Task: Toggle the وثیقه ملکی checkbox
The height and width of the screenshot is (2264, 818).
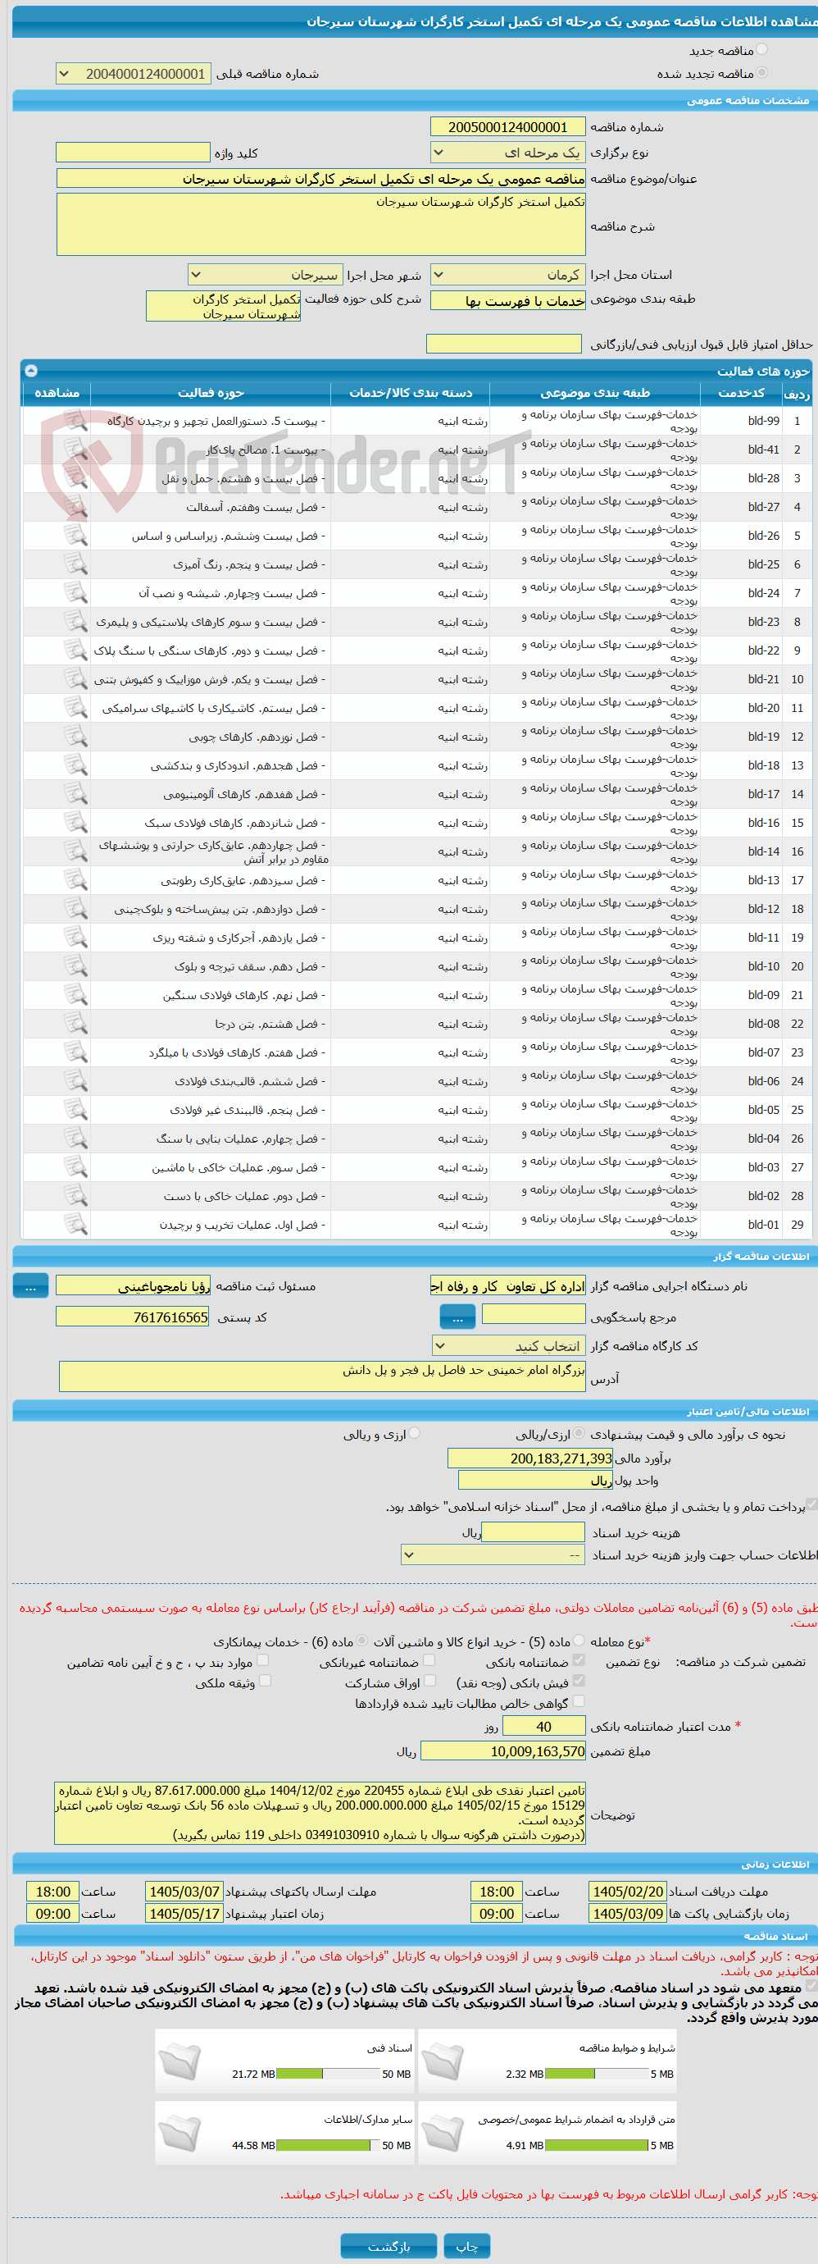Action: (265, 1682)
